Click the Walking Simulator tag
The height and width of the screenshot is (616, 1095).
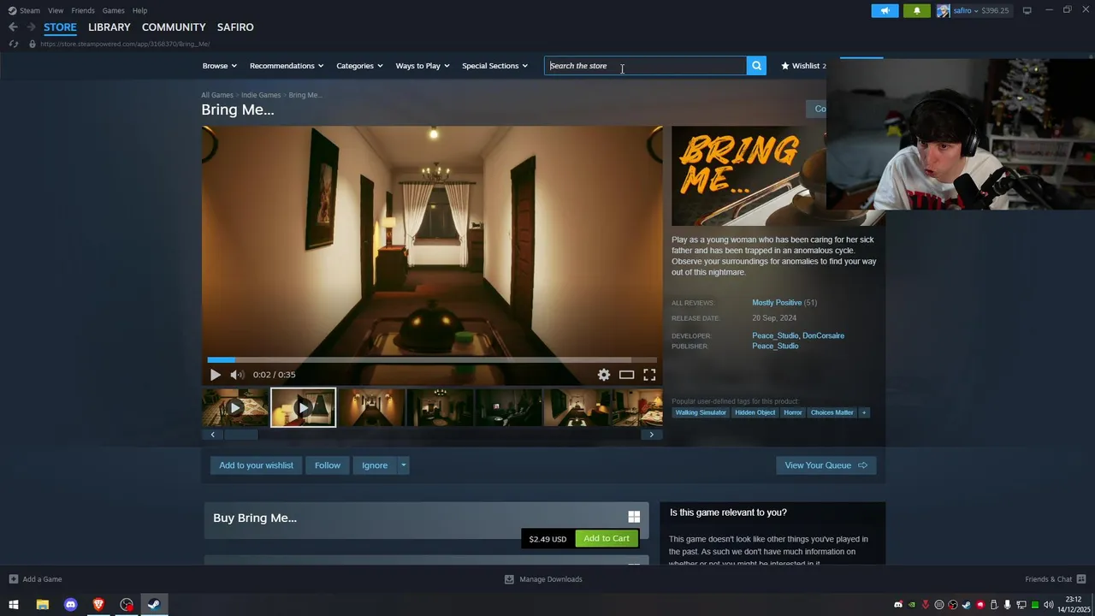pyautogui.click(x=701, y=412)
